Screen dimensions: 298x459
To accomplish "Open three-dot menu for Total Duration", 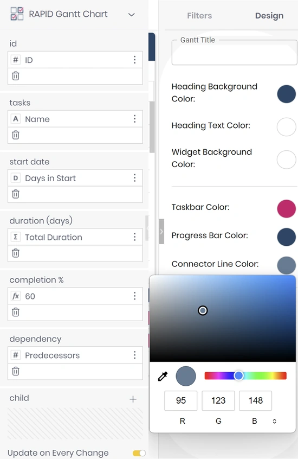I will [x=134, y=237].
